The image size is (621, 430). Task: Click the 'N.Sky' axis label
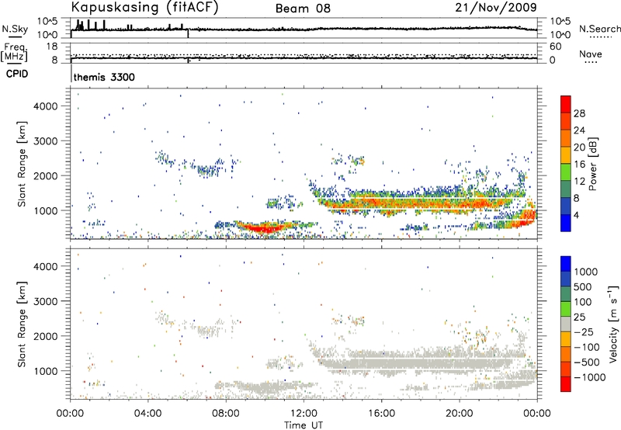coord(15,29)
